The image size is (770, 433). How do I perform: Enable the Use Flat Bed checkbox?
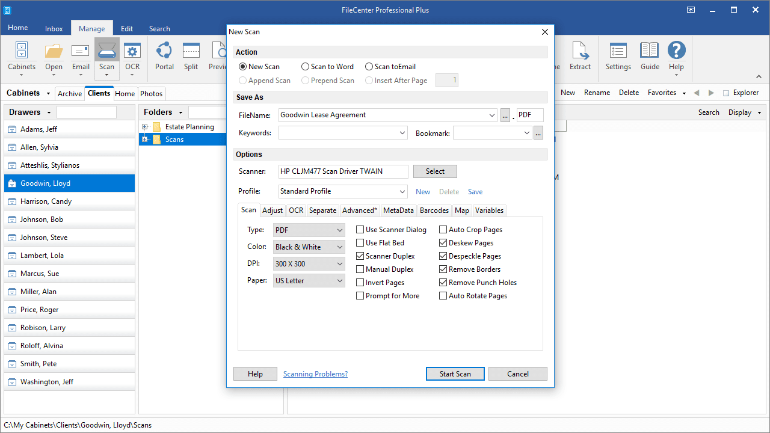click(360, 243)
